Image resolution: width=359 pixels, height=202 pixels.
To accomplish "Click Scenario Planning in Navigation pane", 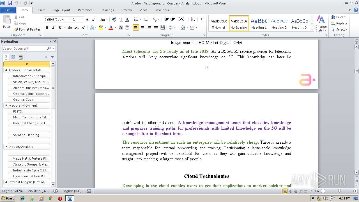I will pyautogui.click(x=29, y=135).
